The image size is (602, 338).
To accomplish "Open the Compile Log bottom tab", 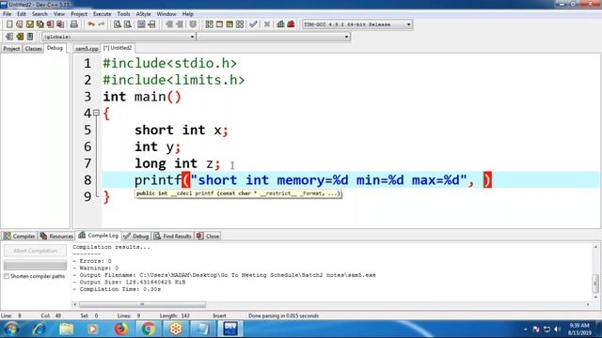I will (x=99, y=236).
